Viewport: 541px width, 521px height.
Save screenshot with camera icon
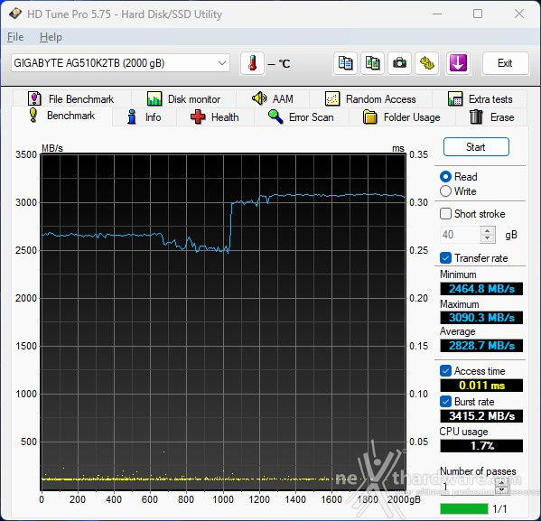[399, 63]
